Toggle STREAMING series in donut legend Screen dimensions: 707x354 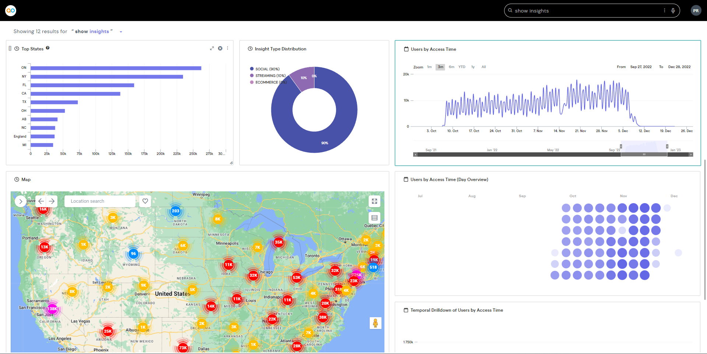(x=270, y=76)
